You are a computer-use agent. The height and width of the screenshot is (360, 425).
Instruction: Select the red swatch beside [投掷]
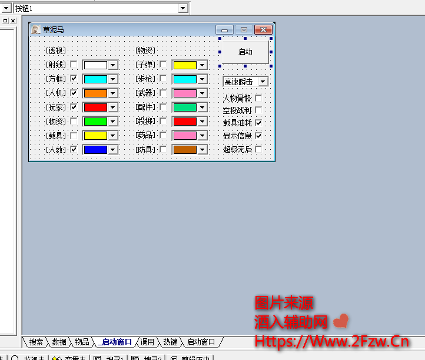(x=185, y=122)
